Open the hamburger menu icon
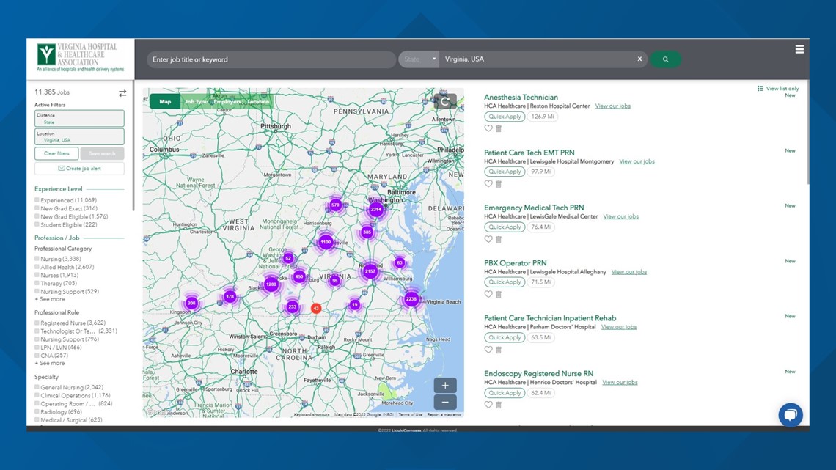Screen dimensions: 836x470 point(799,49)
